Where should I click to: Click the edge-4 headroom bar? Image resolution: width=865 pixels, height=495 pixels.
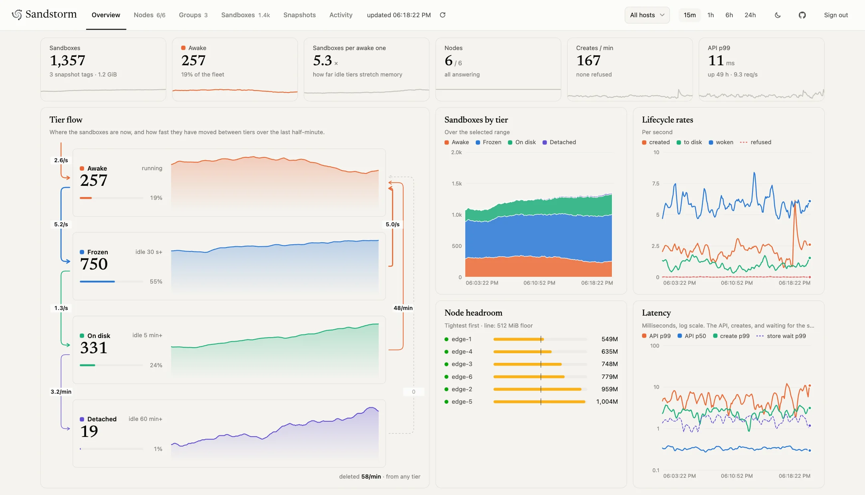tap(540, 352)
